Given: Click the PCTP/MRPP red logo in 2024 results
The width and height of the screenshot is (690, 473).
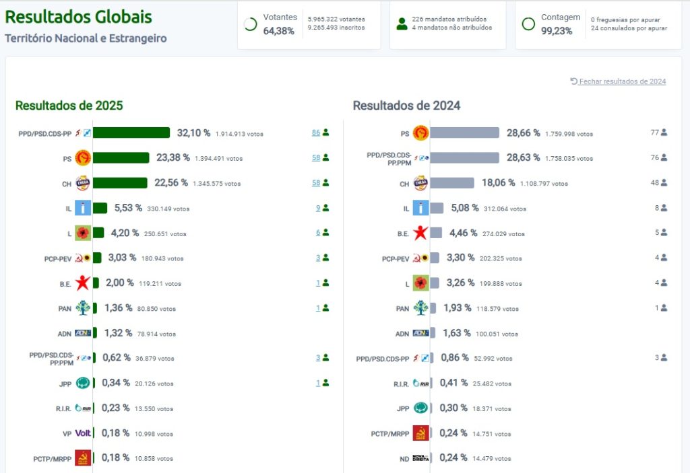Looking at the screenshot, I should [x=420, y=433].
